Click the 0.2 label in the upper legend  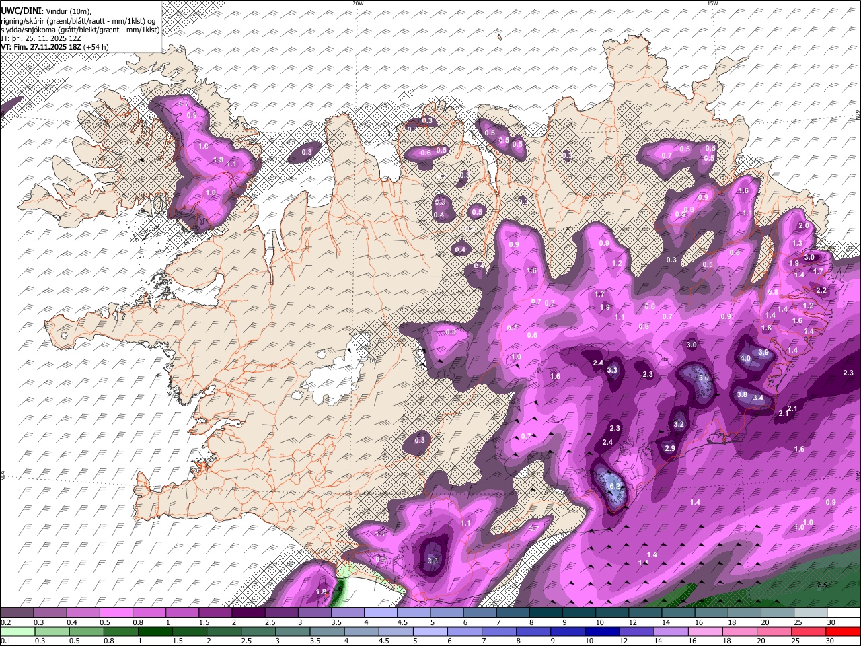(x=5, y=622)
